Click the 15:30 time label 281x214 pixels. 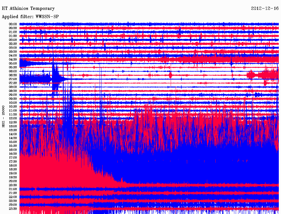click(13, 146)
